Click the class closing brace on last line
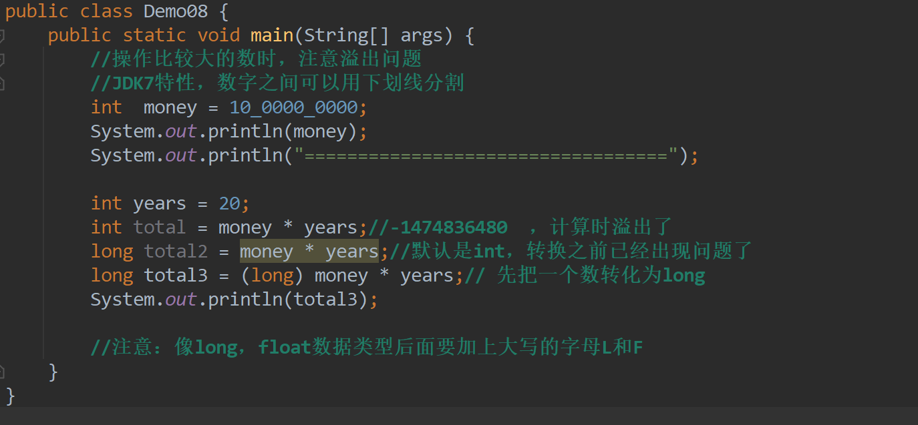 [x=10, y=396]
